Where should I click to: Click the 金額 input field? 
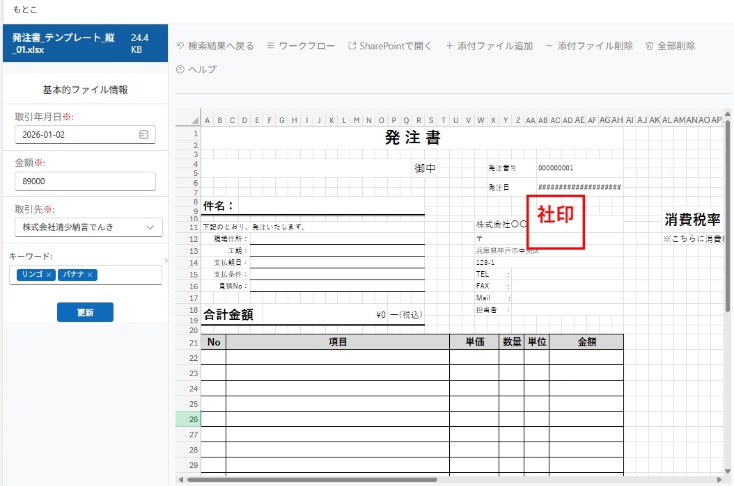coord(85,181)
